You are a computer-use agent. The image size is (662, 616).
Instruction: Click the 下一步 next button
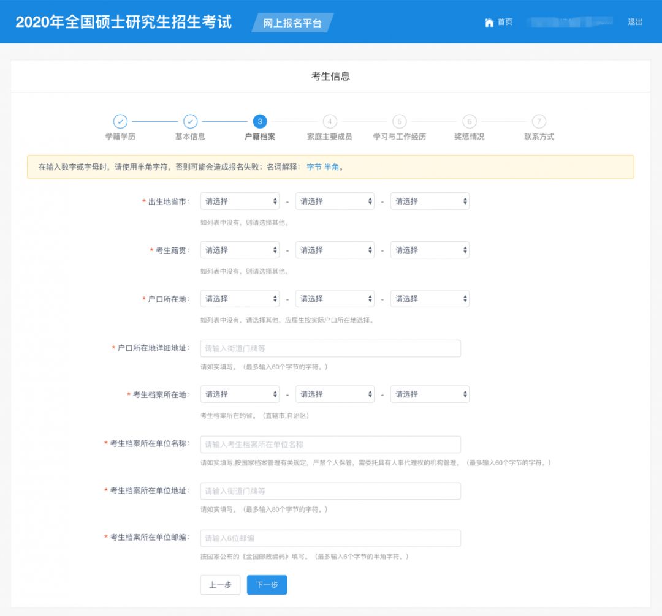267,585
